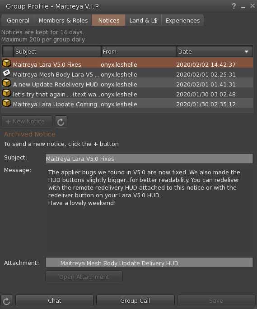Viewport: 257px width, 309px height.
Task: Click the box icon on Maitreya Lara Update Coming
Action: tap(6, 103)
